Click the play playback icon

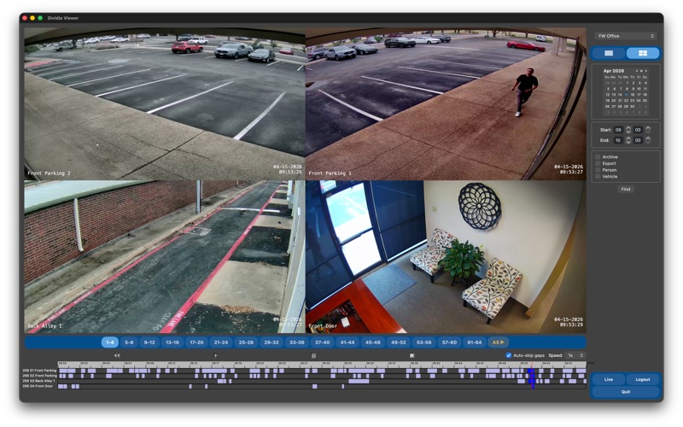click(x=215, y=355)
